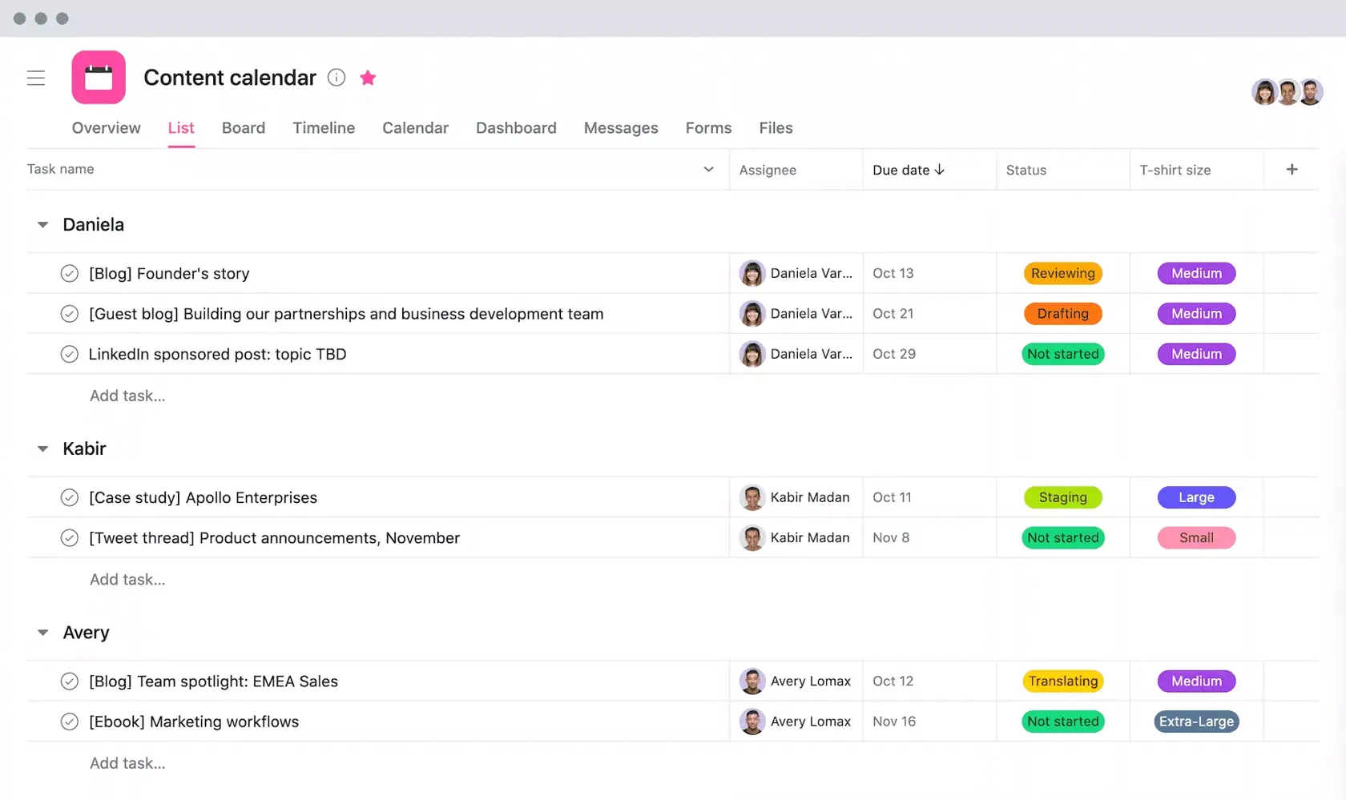Mark [Ebook] Marketing workflows task complete

pos(69,722)
